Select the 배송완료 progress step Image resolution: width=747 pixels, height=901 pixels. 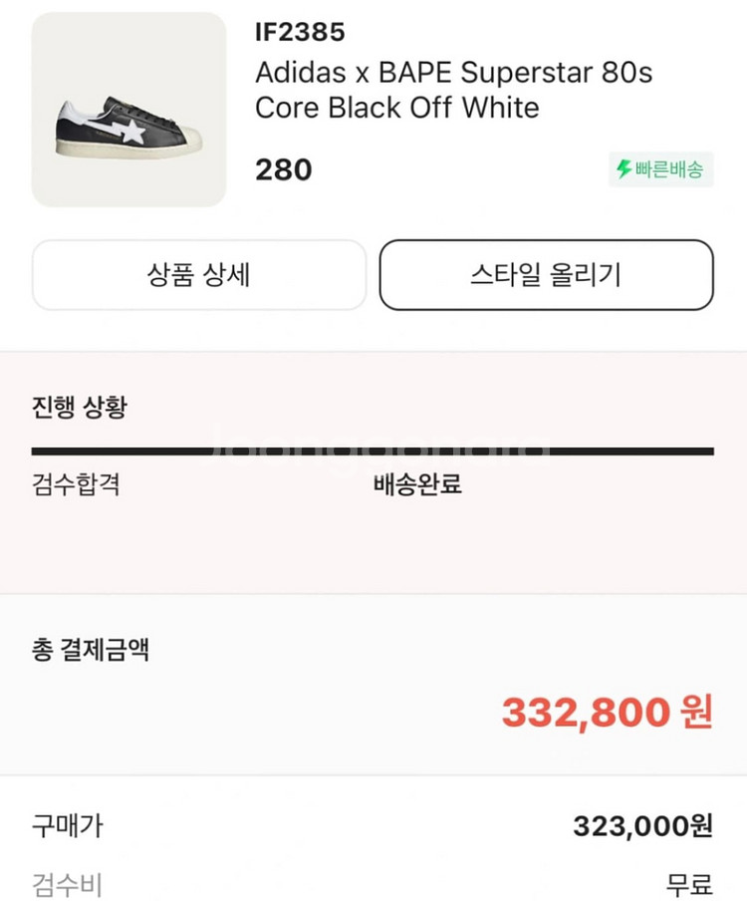pos(417,486)
